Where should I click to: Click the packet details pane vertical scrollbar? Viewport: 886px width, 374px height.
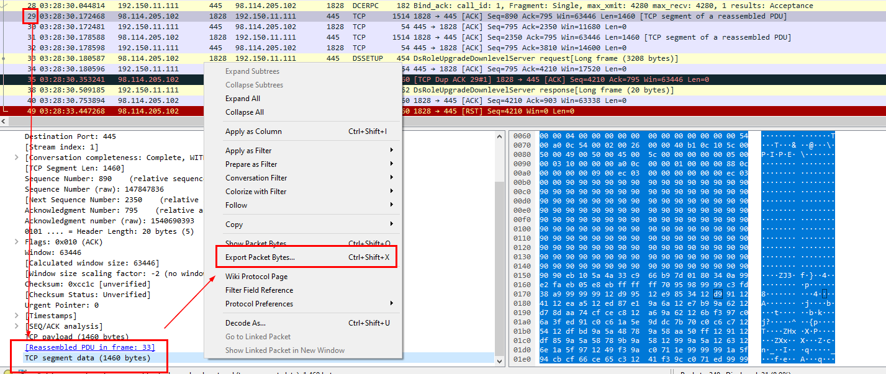499,248
